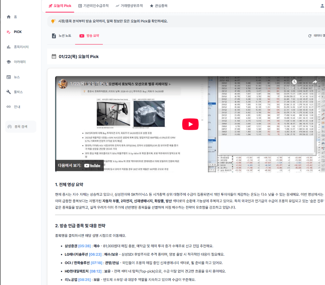
Task: Click stock name OCI / 한화솔루션
Action: [77, 263]
